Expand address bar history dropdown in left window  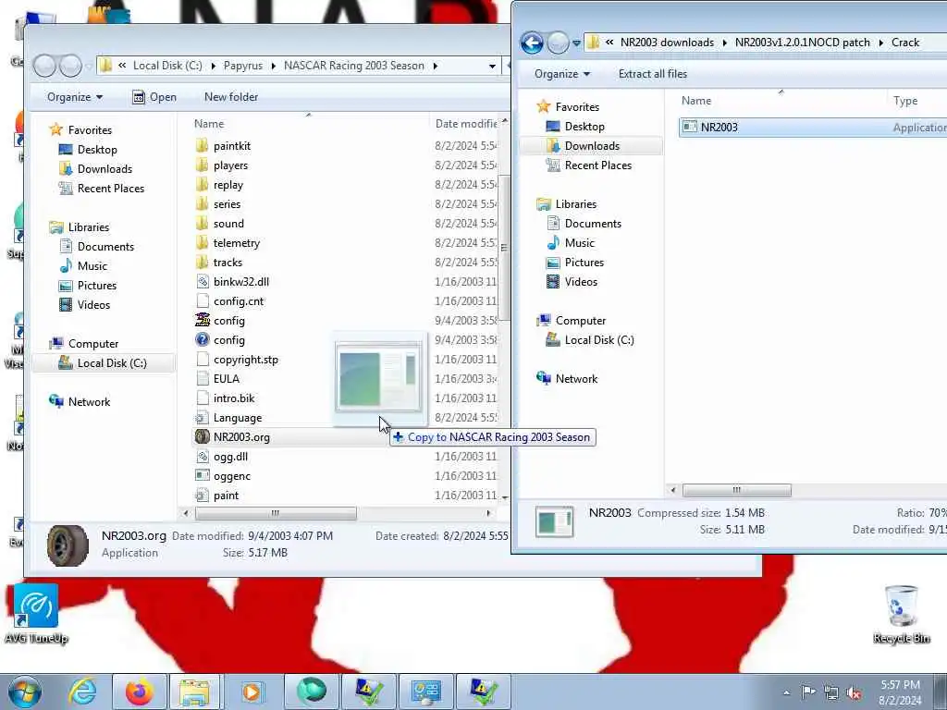coord(492,66)
